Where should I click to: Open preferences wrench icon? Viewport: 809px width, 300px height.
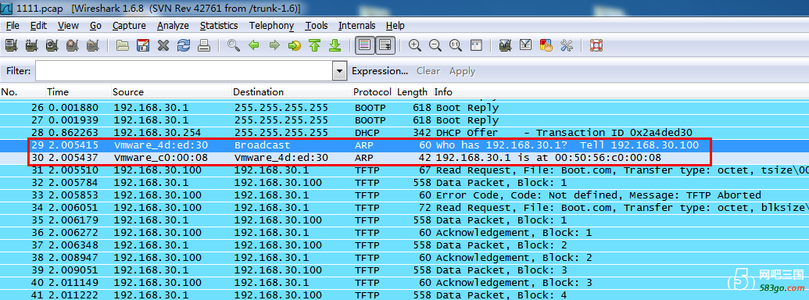pos(567,45)
